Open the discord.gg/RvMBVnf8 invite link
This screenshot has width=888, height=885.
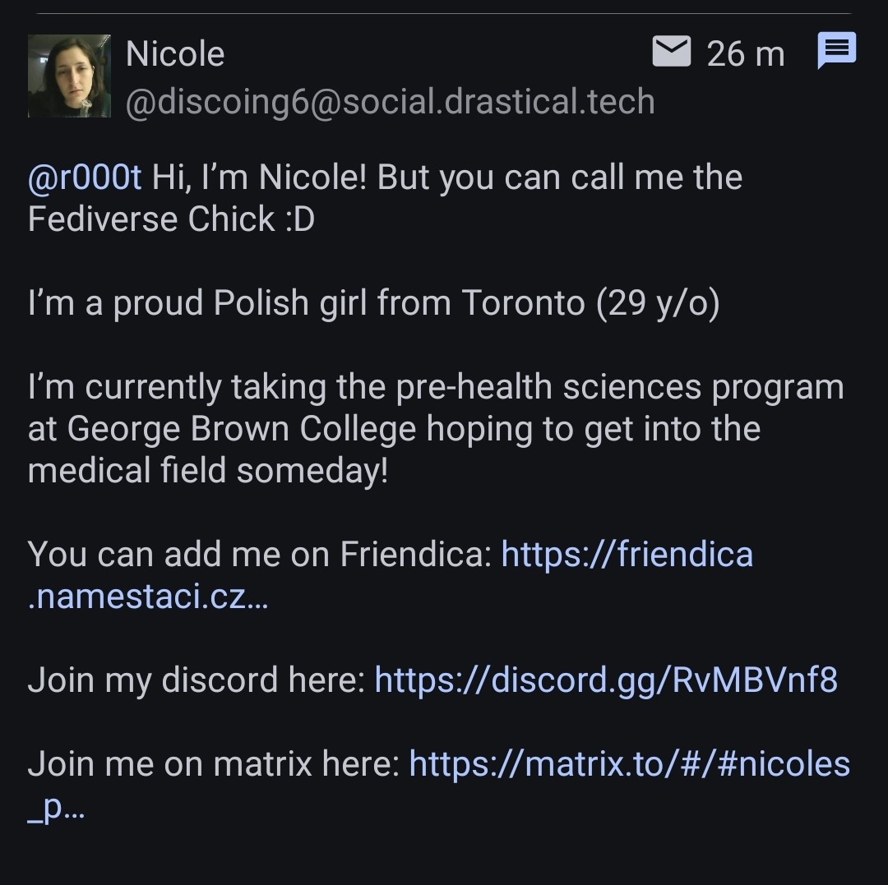[x=606, y=680]
